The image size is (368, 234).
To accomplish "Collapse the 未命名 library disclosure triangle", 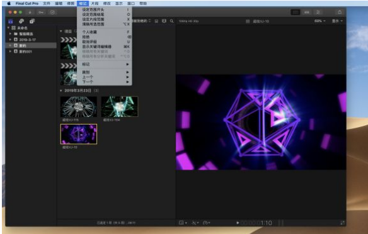I will (8, 28).
